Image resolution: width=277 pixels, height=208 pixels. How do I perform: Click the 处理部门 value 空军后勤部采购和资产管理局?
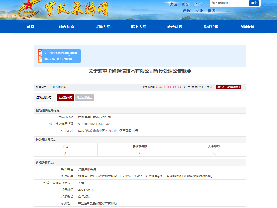point(97,203)
